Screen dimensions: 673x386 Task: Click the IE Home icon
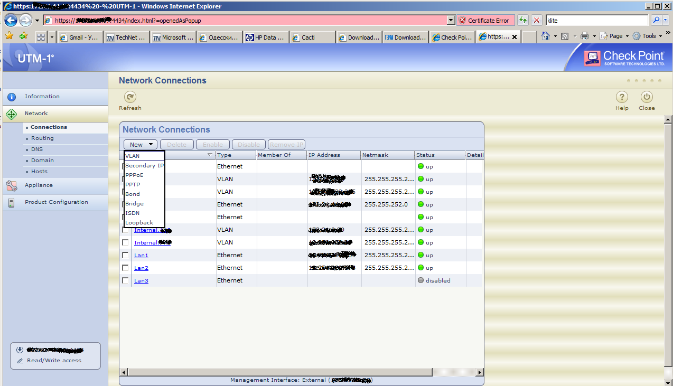546,36
